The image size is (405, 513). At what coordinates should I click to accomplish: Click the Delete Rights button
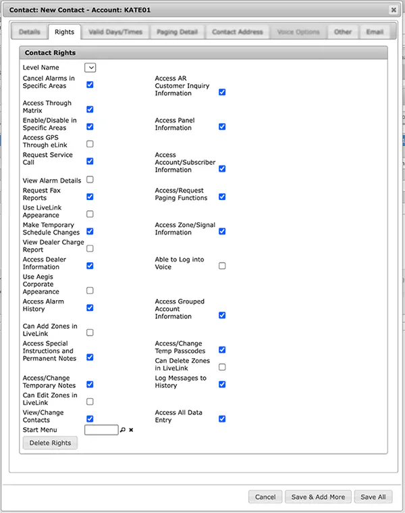pyautogui.click(x=50, y=443)
